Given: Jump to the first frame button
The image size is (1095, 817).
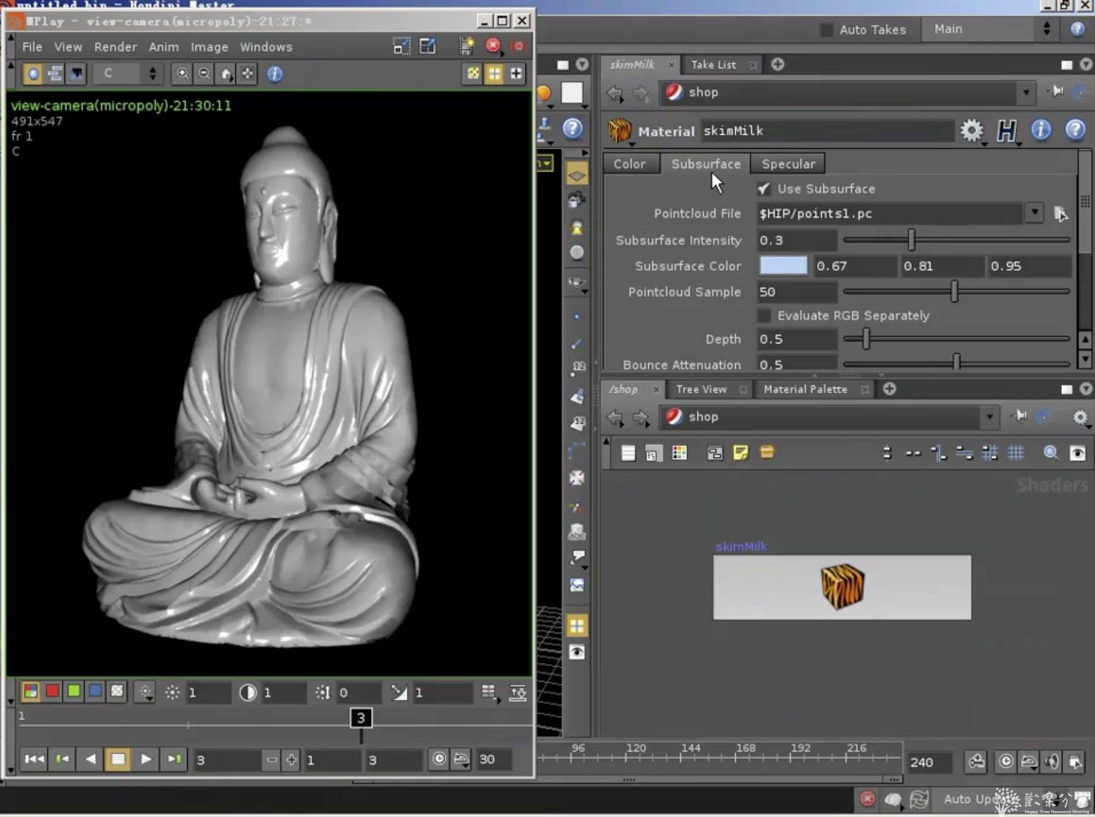Looking at the screenshot, I should point(34,759).
